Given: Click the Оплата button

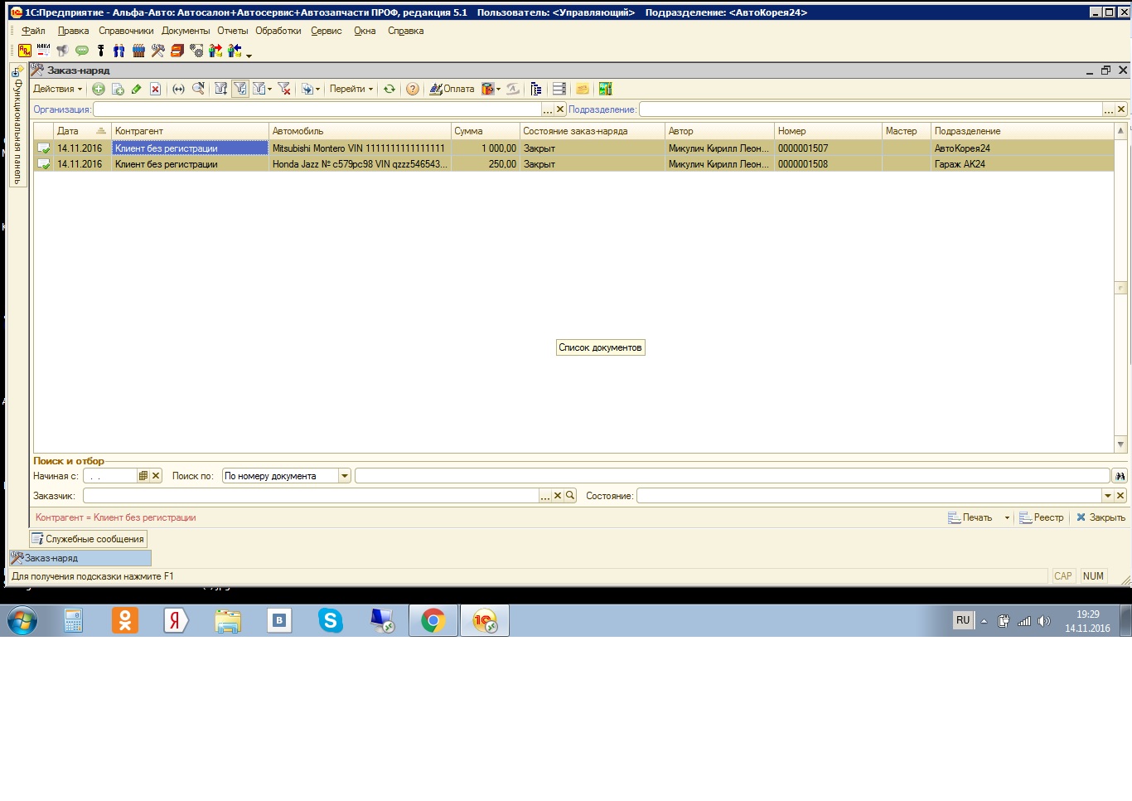Looking at the screenshot, I should pos(452,89).
